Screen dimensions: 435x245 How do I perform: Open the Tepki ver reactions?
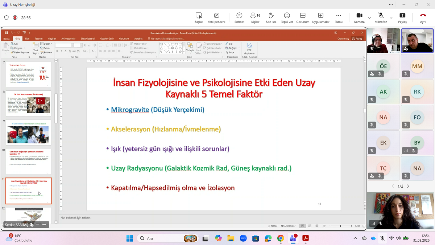[x=287, y=17]
